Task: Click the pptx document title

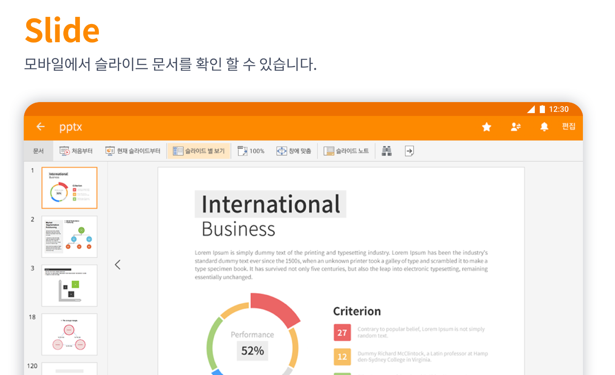Action: point(71,127)
